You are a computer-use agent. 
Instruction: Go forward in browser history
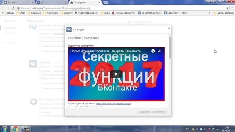pos(8,8)
